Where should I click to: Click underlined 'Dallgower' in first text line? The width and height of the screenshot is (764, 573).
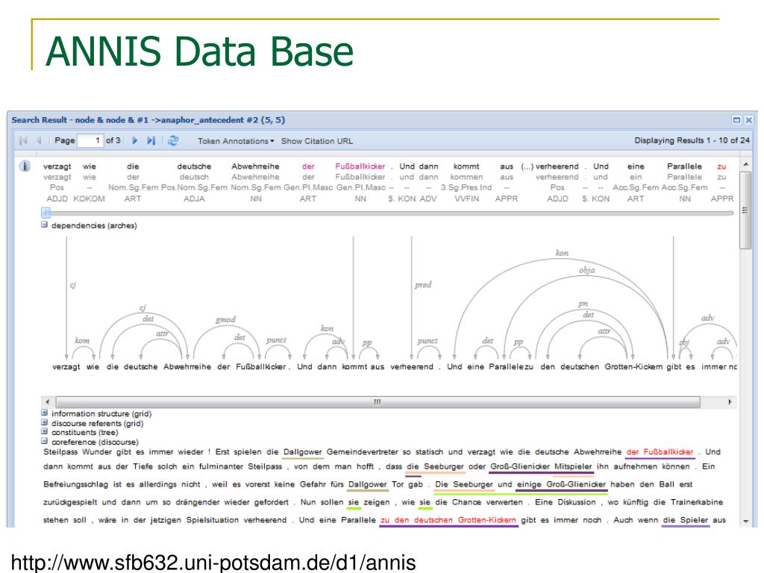(x=303, y=451)
